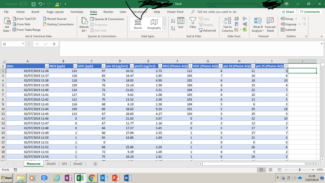Click zoom in plus button

tap(313, 170)
